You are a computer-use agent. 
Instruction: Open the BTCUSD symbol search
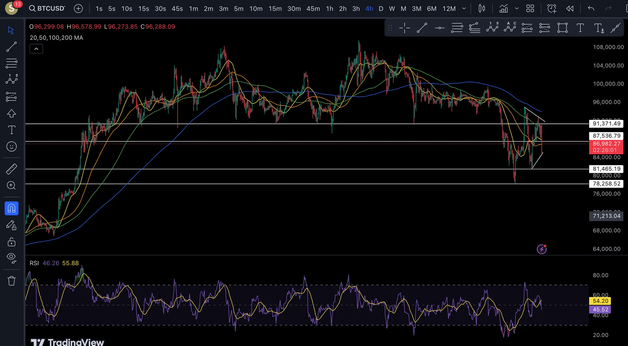[47, 8]
